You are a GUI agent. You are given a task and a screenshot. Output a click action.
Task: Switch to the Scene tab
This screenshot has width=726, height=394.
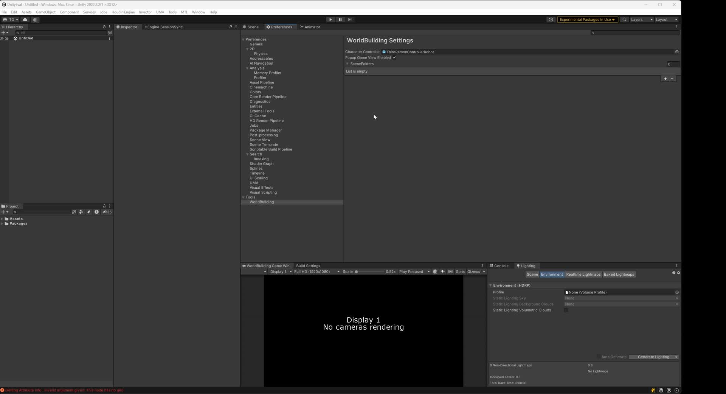(251, 27)
